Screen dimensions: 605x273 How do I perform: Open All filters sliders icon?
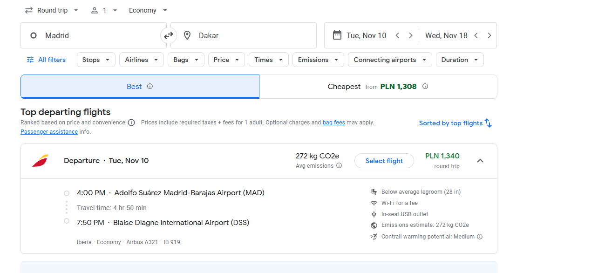click(30, 60)
